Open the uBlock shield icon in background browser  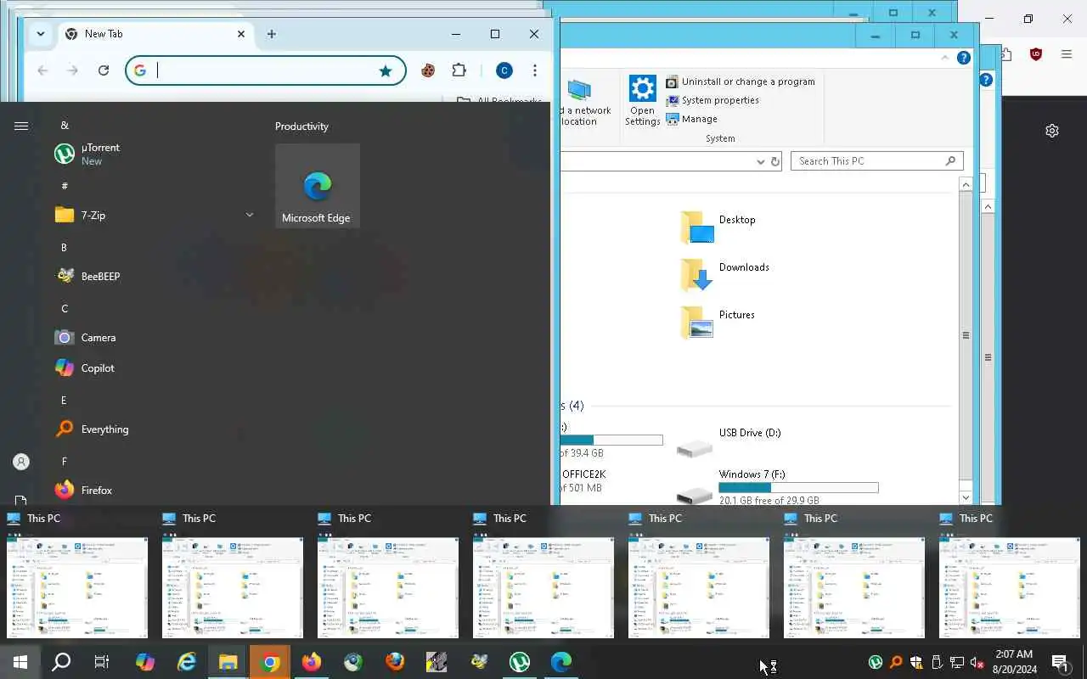(x=1036, y=54)
